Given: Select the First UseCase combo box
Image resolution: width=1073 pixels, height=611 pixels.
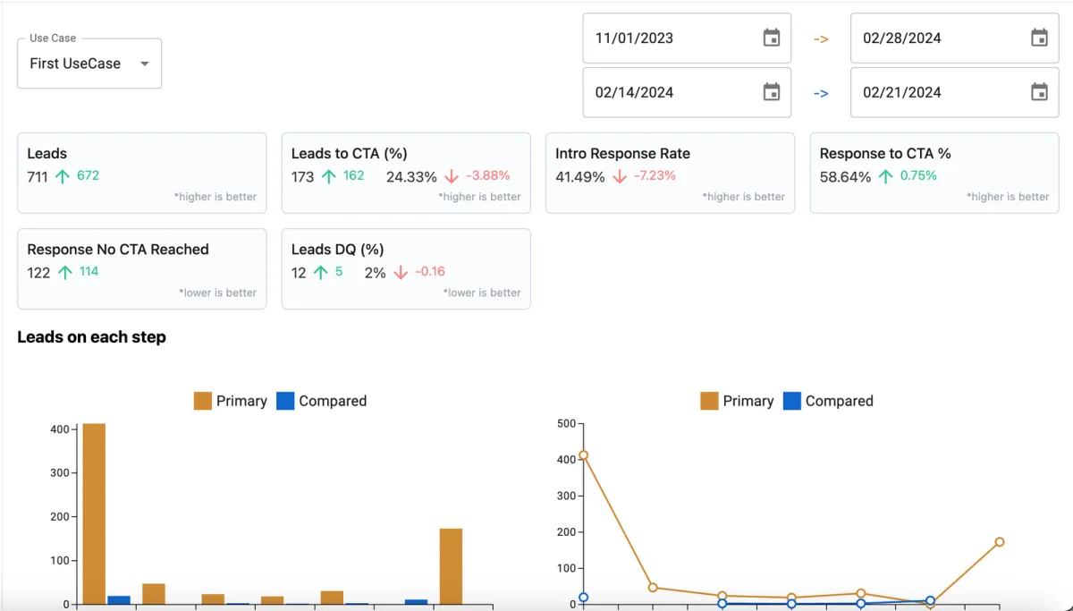Looking at the screenshot, I should [89, 64].
